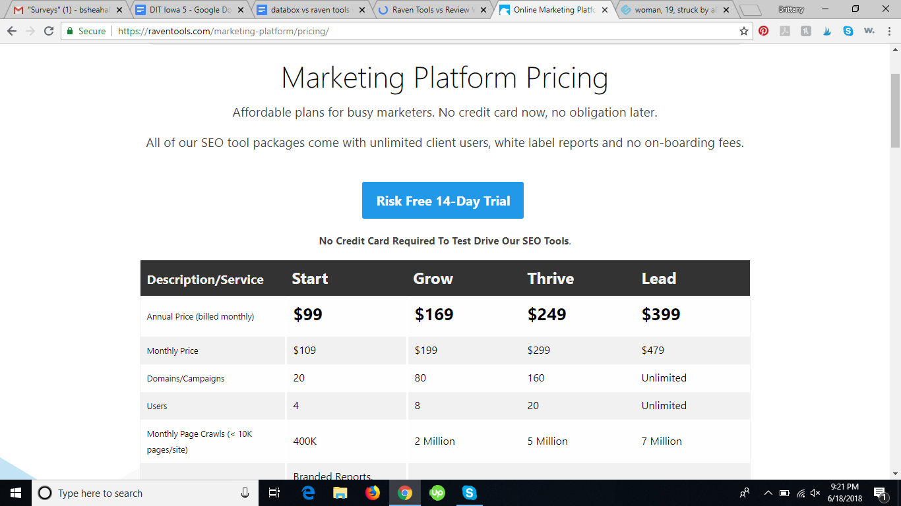Open the Chrome three-dot menu
The image size is (901, 506).
coord(889,31)
